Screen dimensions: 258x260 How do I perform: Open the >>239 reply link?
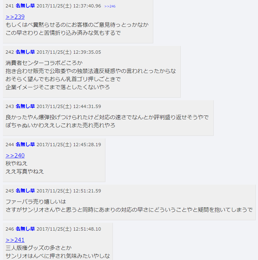coord(15,17)
